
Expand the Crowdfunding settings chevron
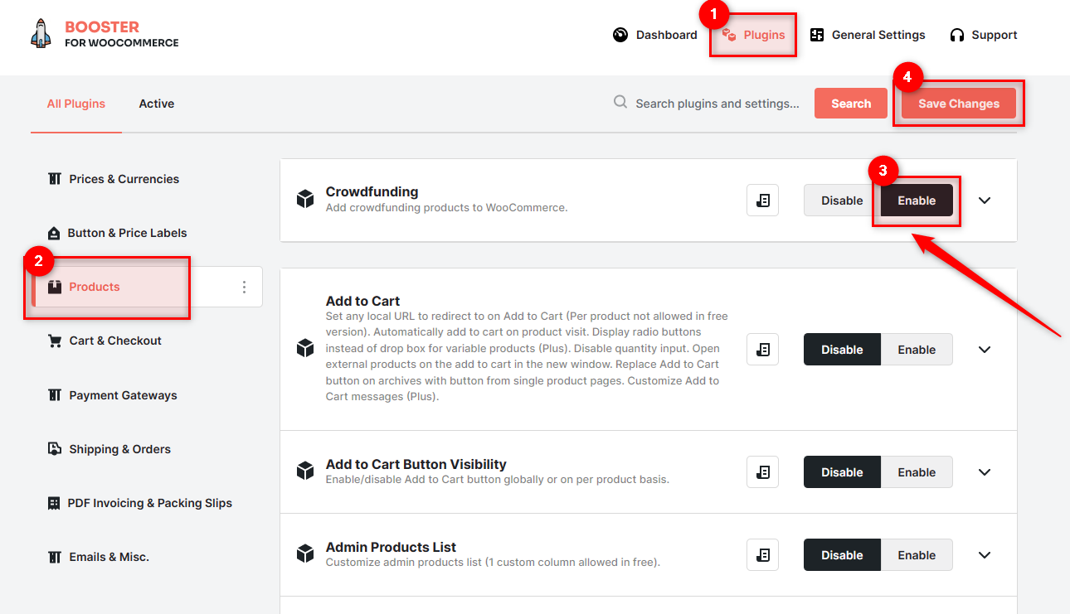point(985,201)
